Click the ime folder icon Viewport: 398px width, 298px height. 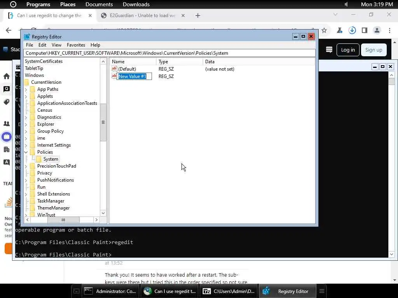[33, 138]
